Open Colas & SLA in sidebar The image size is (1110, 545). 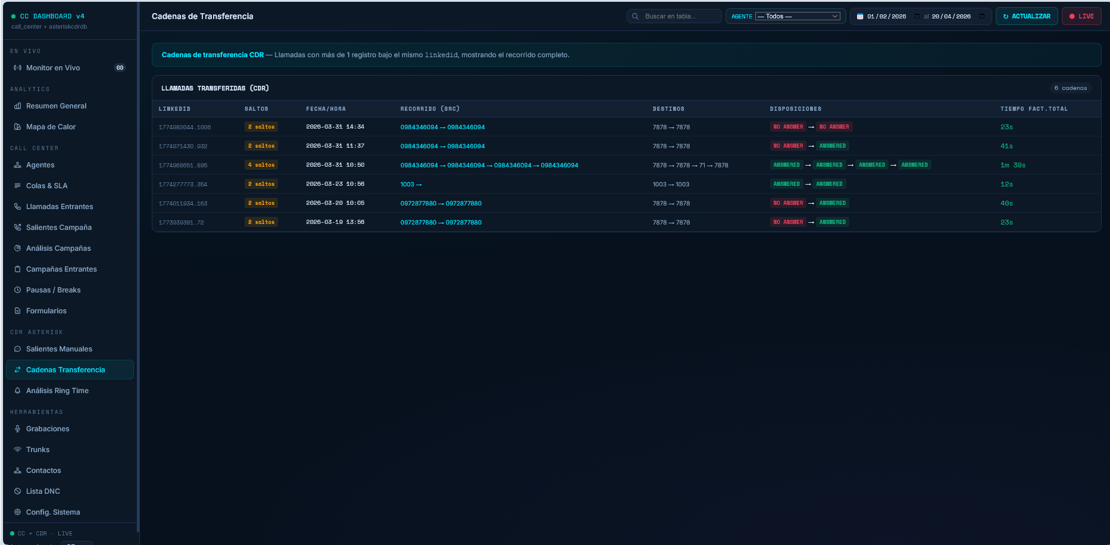pos(46,186)
